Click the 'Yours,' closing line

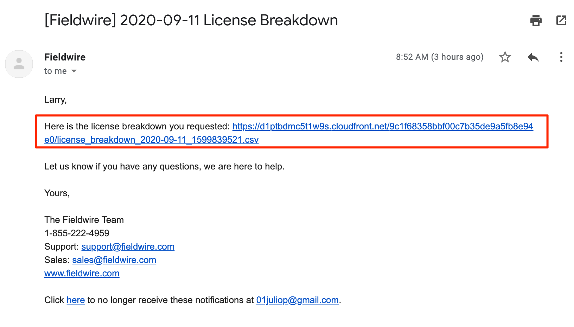coord(57,193)
